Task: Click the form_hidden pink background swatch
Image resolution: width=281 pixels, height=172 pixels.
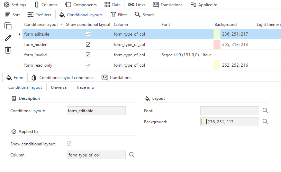Action: [x=217, y=45]
